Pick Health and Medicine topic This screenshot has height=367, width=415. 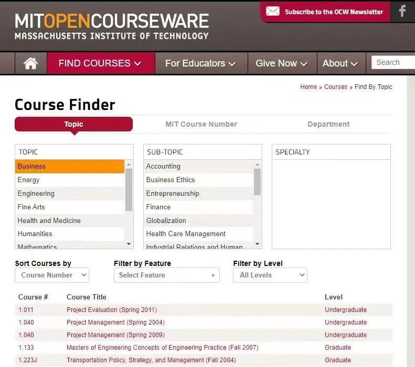(70, 220)
